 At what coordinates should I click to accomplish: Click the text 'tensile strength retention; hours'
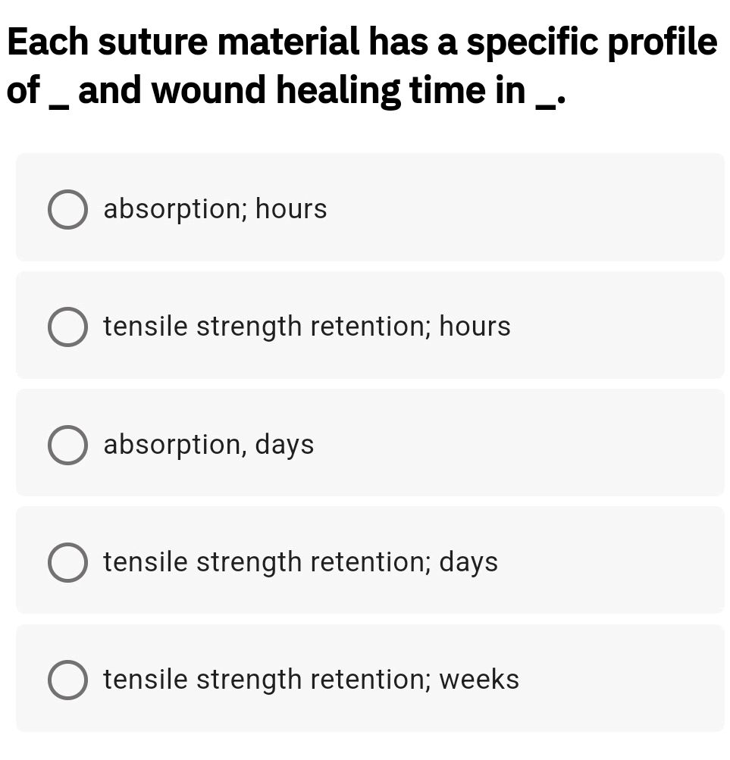click(x=308, y=327)
